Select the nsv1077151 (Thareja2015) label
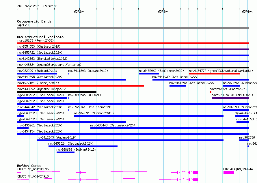The width and height of the screenshot is (257, 183). pos(38,83)
